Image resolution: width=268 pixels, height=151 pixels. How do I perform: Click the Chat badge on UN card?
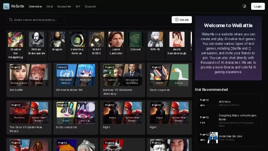[x=62, y=67]
